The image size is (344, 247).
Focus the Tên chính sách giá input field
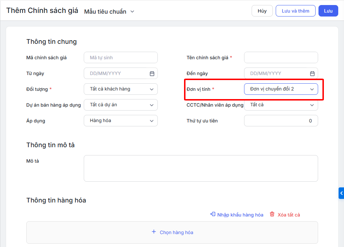pos(281,57)
